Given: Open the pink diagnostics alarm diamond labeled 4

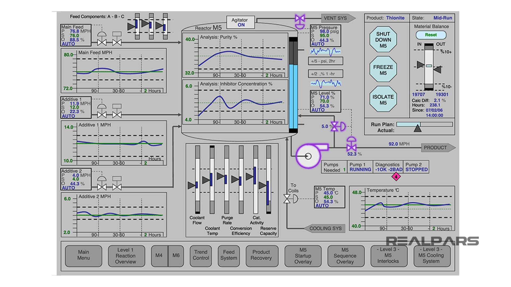Looking at the screenshot, I should 396,176.
